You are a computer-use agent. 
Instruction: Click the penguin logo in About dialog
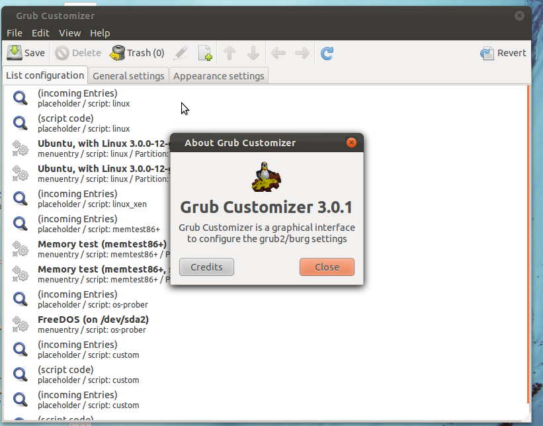coord(266,177)
